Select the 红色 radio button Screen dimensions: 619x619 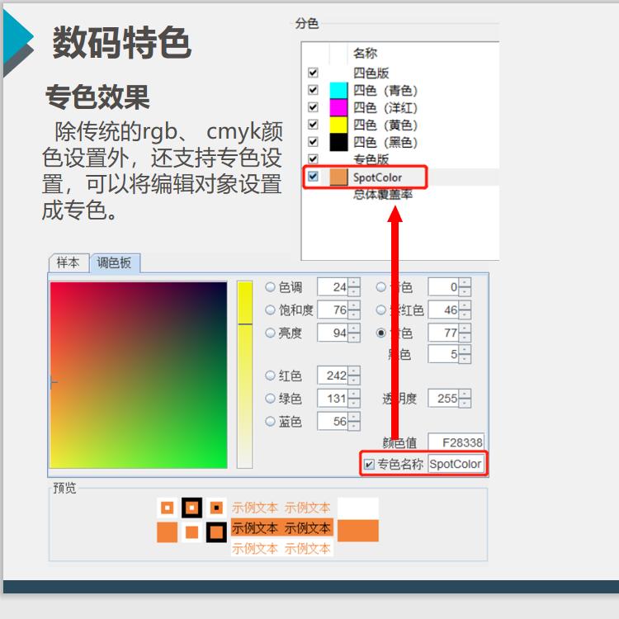click(270, 376)
